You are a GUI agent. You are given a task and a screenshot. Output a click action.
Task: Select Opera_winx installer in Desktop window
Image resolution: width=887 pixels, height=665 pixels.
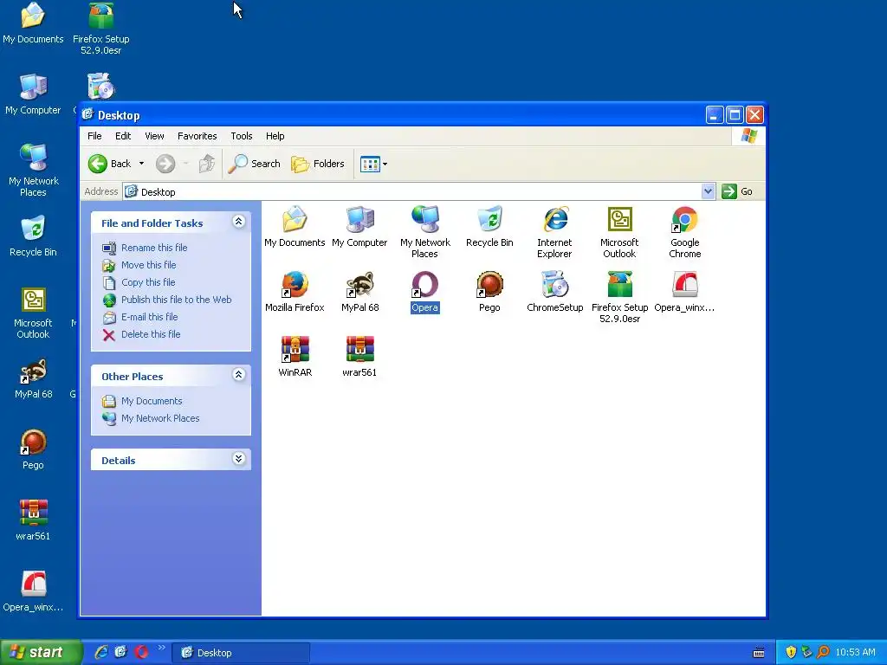[x=684, y=292]
